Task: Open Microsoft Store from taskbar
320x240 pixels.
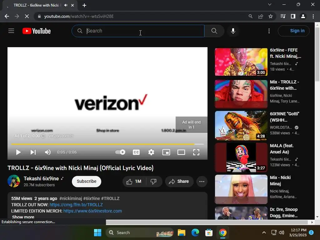Action: (209, 232)
